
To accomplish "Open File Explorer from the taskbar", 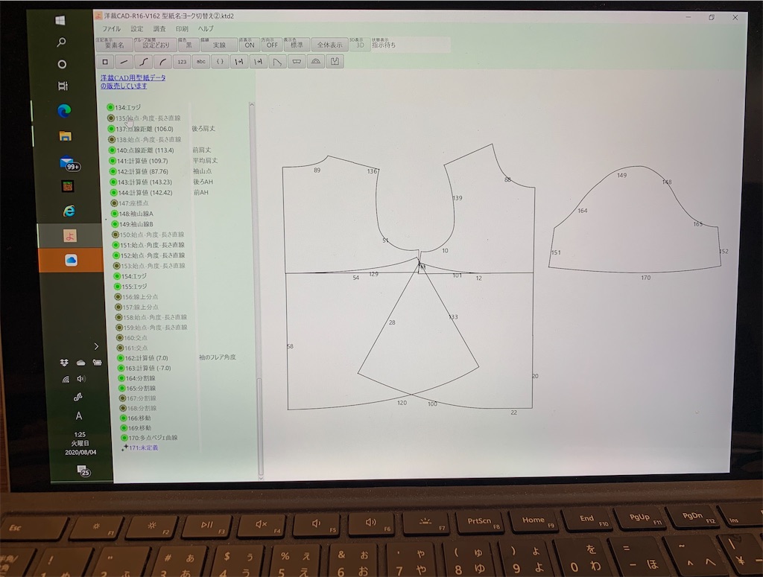I will pos(66,136).
